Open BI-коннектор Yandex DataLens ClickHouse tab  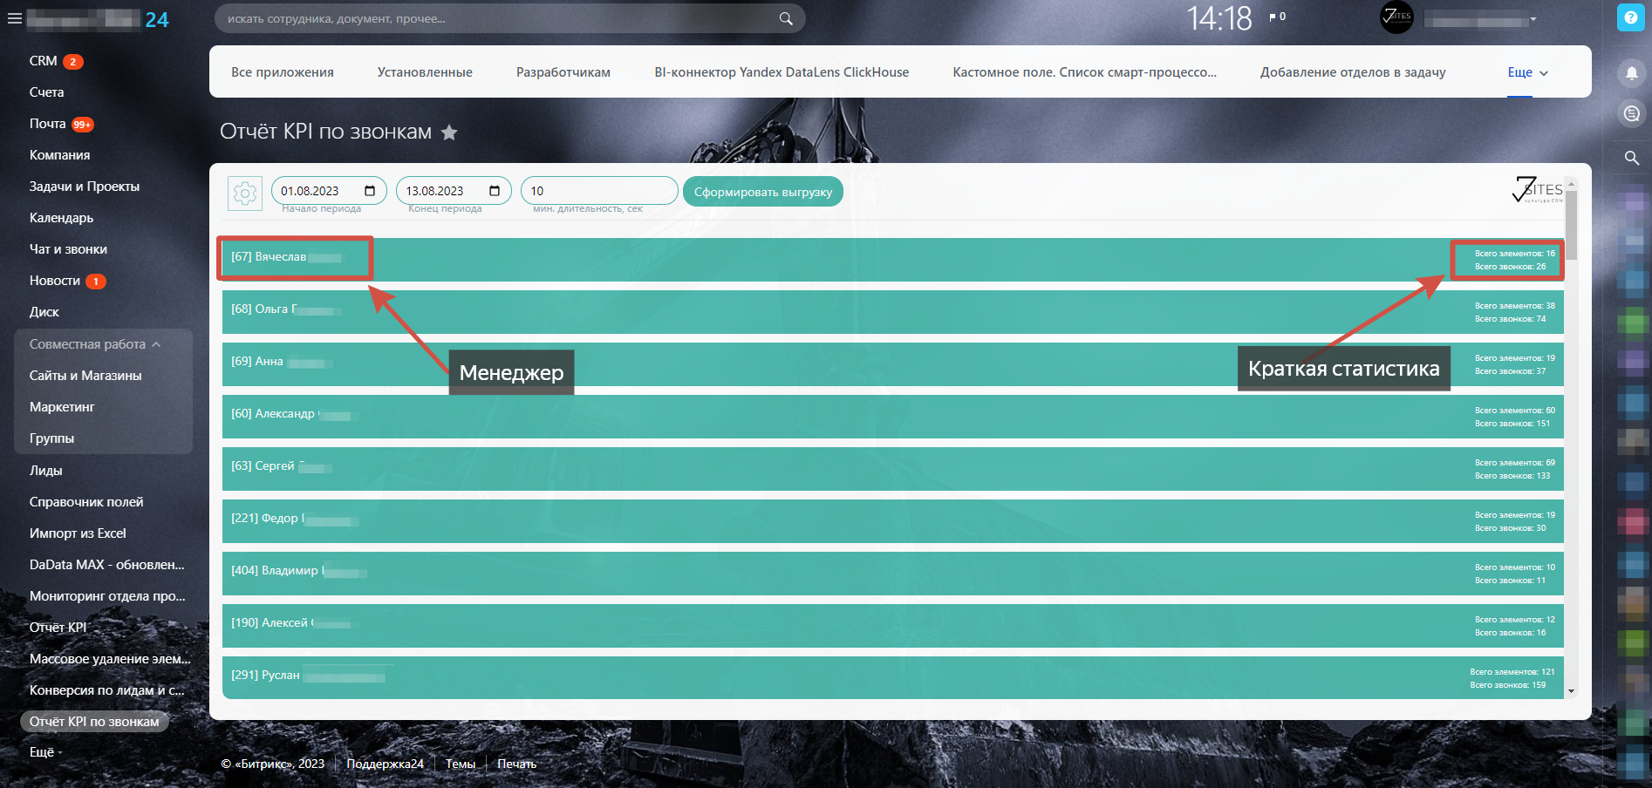click(782, 72)
